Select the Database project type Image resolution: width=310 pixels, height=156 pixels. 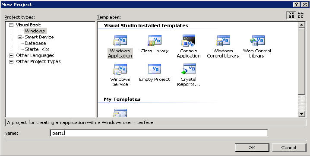pos(35,43)
